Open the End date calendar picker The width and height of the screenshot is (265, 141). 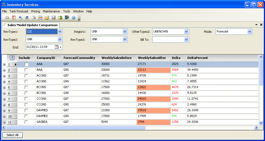(57, 47)
